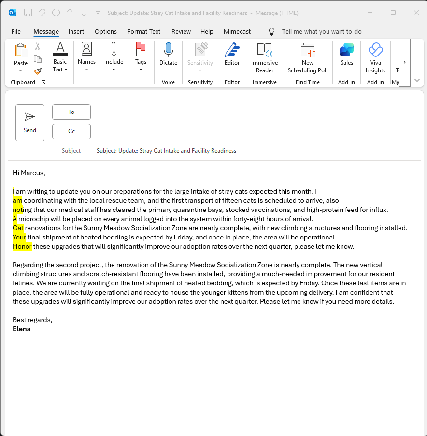Open the Cc recipient picker

tap(71, 131)
